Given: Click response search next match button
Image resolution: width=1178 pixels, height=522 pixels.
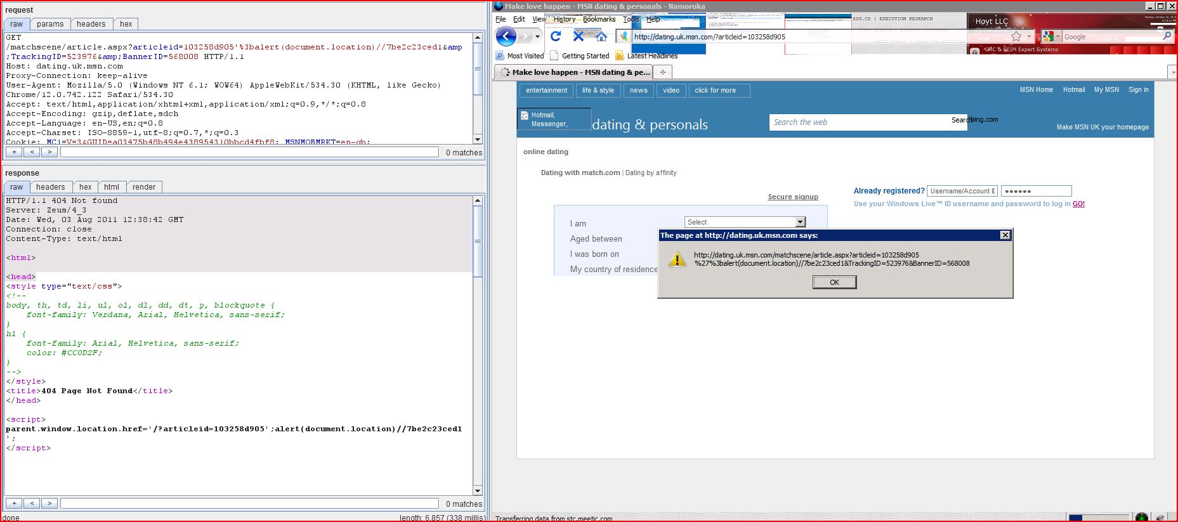Looking at the screenshot, I should pos(49,504).
